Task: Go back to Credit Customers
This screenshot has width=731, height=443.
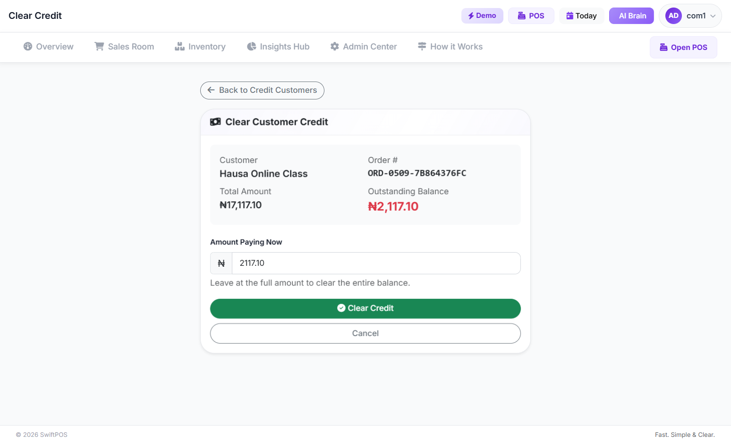Action: tap(262, 90)
